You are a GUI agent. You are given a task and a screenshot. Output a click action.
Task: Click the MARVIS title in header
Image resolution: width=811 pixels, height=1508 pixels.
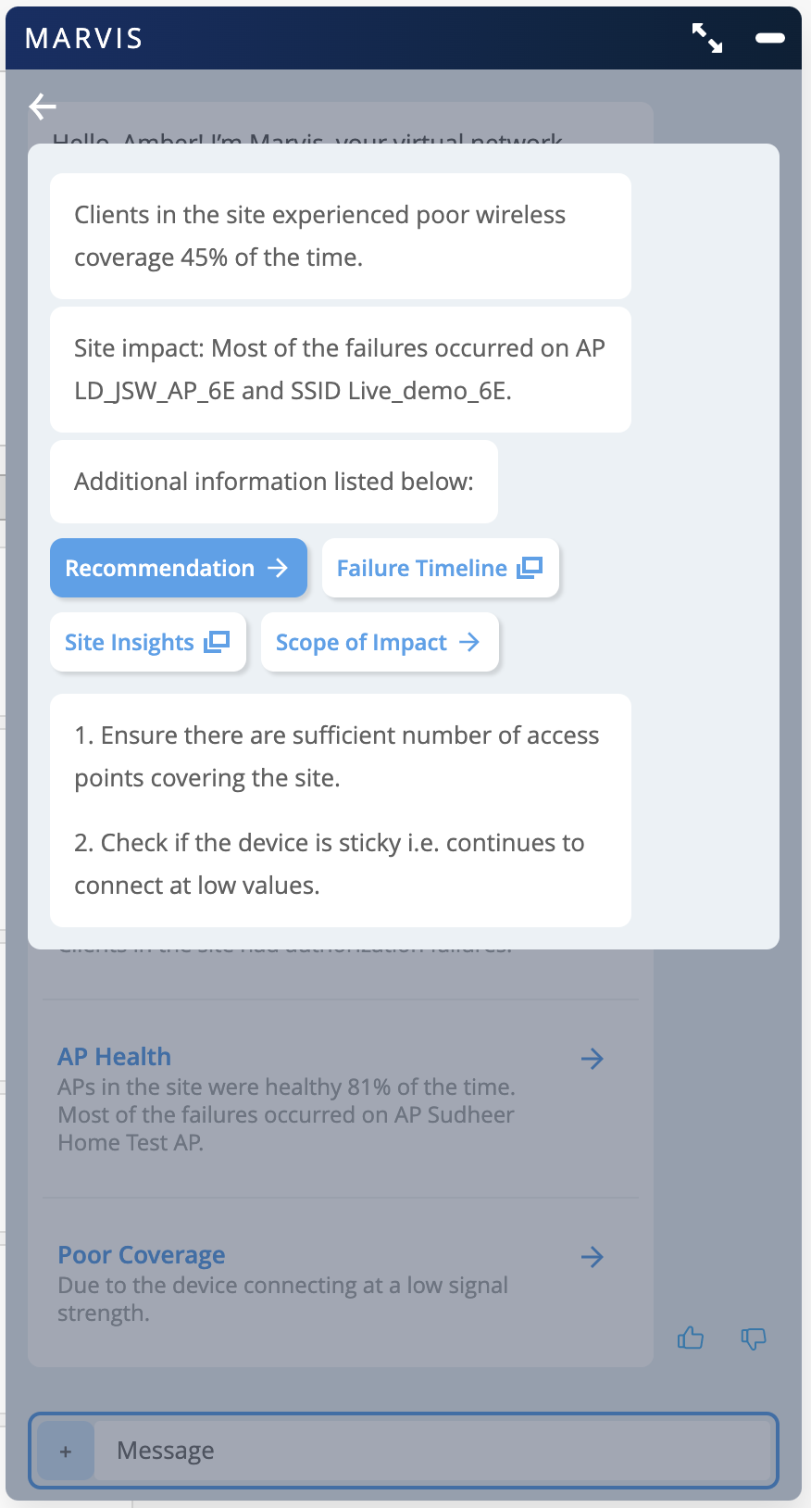84,39
